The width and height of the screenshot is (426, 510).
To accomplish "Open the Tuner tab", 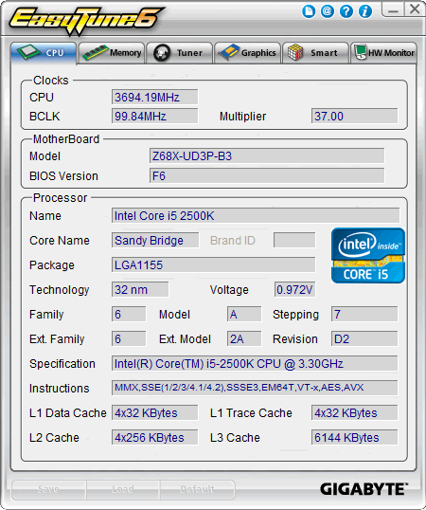I will point(179,53).
